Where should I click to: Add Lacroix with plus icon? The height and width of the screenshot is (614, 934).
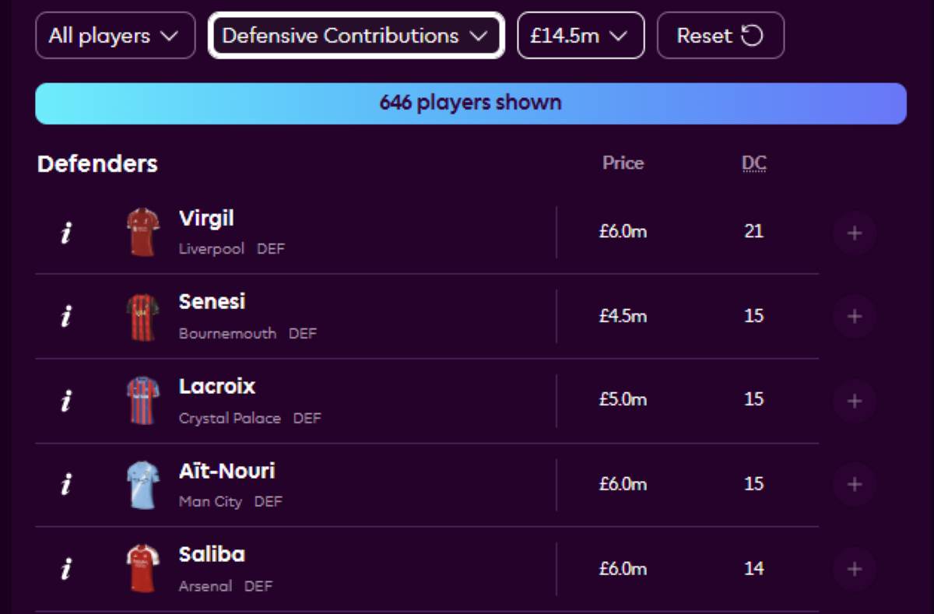pos(854,401)
